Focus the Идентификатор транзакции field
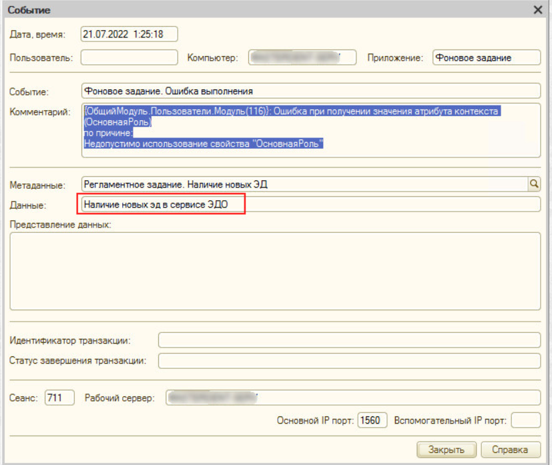 [x=348, y=340]
